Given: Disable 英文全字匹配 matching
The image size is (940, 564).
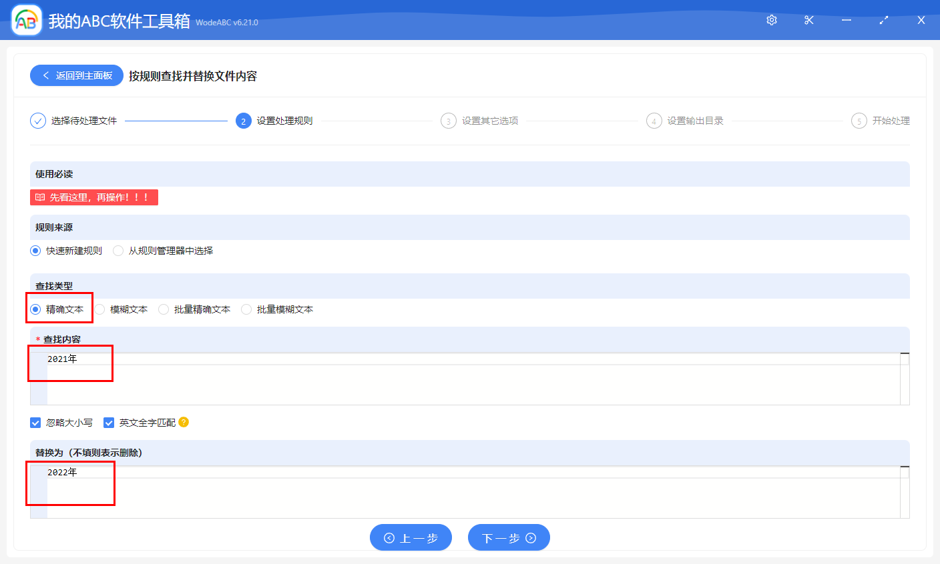Looking at the screenshot, I should 108,422.
